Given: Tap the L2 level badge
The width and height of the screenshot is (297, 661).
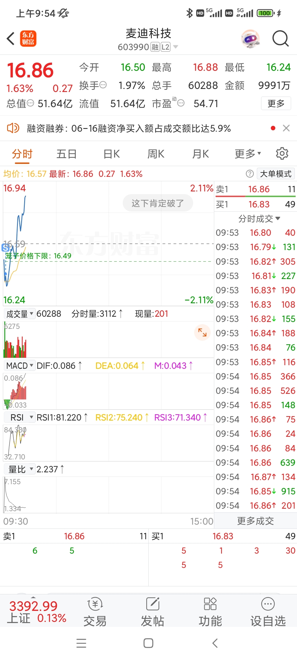Looking at the screenshot, I should tap(166, 47).
